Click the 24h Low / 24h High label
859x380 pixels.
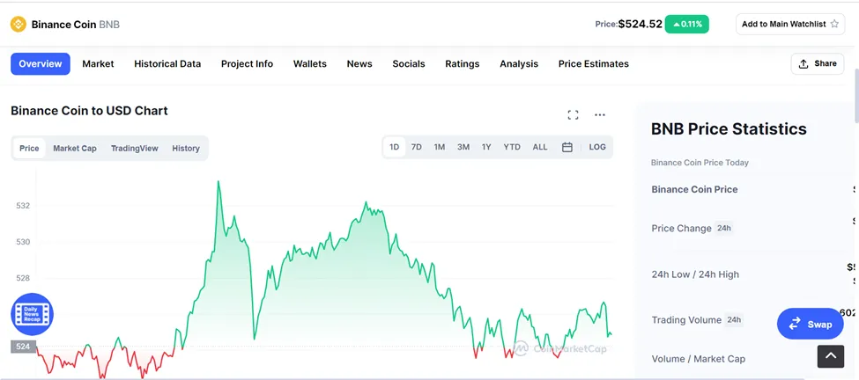point(695,274)
